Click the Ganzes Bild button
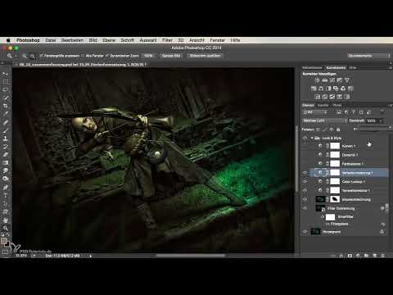 click(171, 56)
